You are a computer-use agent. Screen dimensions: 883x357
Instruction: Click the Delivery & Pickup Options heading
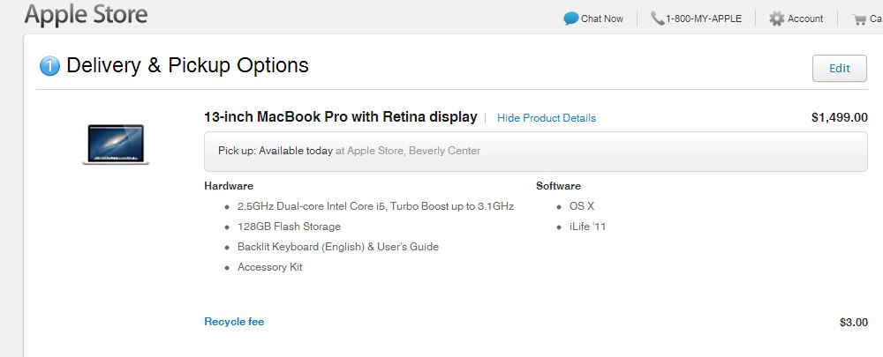(x=187, y=66)
